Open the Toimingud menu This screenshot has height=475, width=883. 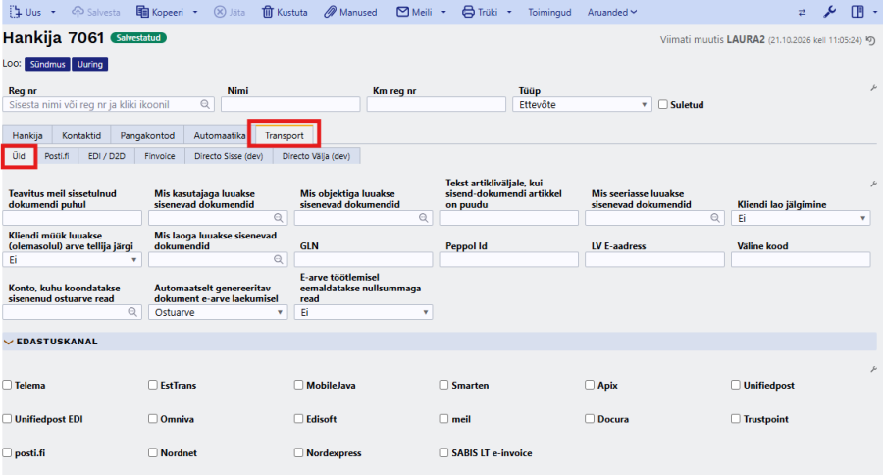pos(549,12)
